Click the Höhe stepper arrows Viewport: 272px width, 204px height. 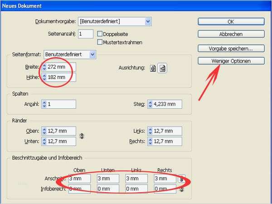[x=44, y=77]
